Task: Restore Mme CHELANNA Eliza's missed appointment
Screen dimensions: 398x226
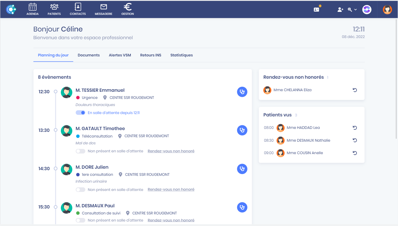Action: [x=355, y=90]
